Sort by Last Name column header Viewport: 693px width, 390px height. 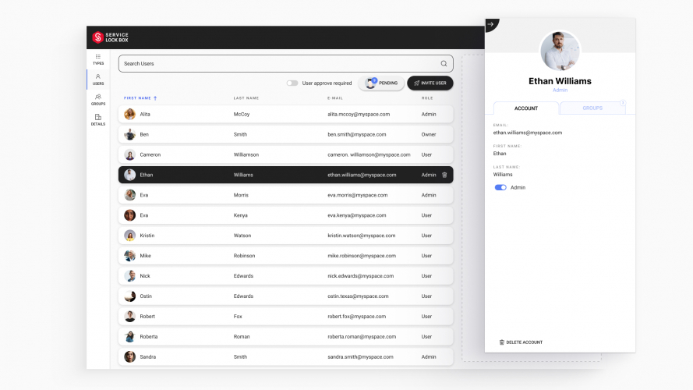pyautogui.click(x=246, y=98)
